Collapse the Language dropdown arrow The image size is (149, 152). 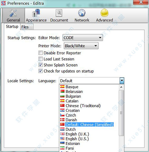[x=122, y=81]
